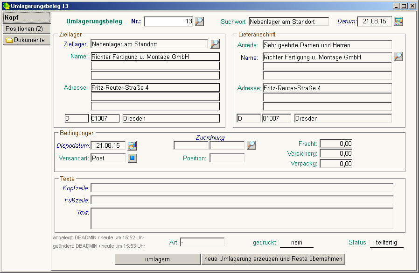Image resolution: width=419 pixels, height=273 pixels.
Task: Focus the Nr. field showing 13
Action: [x=168, y=22]
